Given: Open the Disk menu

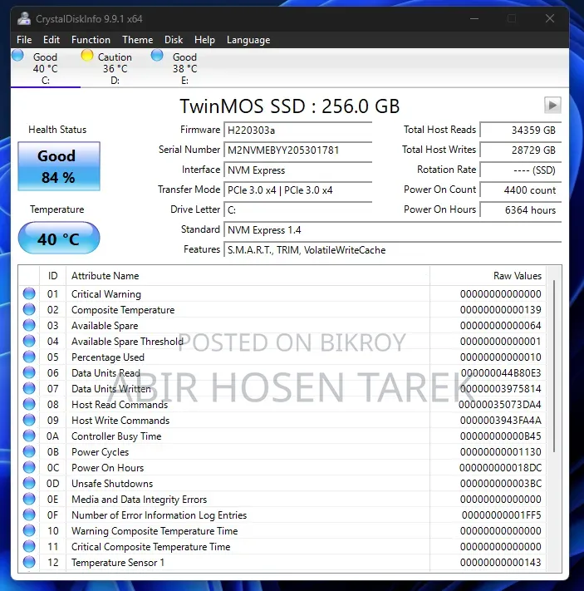Looking at the screenshot, I should (x=174, y=40).
